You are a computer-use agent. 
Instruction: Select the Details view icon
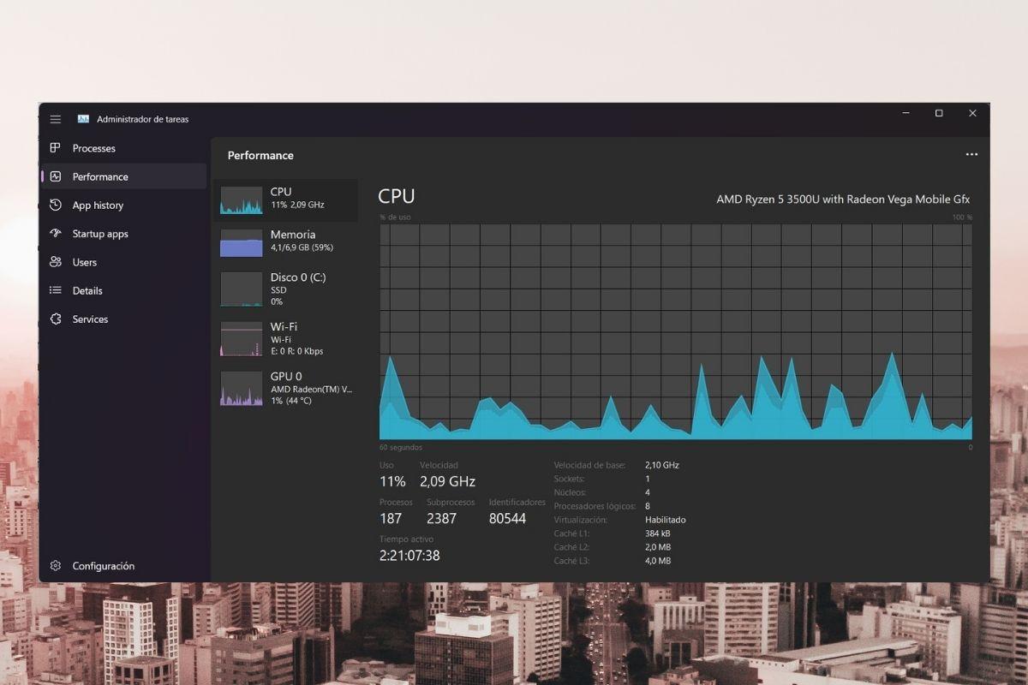(55, 290)
